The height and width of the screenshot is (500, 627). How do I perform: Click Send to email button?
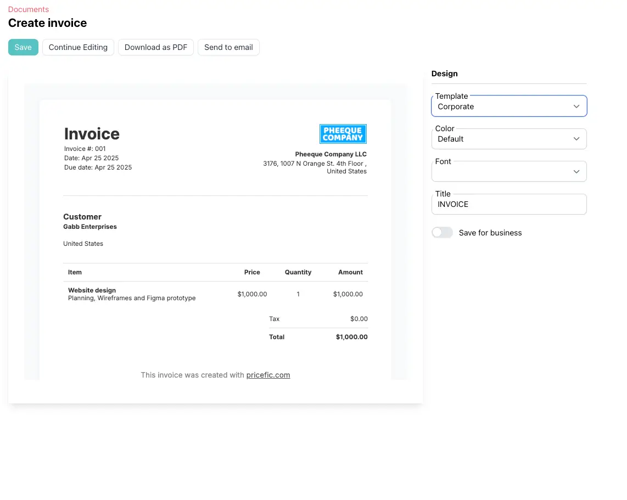click(228, 47)
